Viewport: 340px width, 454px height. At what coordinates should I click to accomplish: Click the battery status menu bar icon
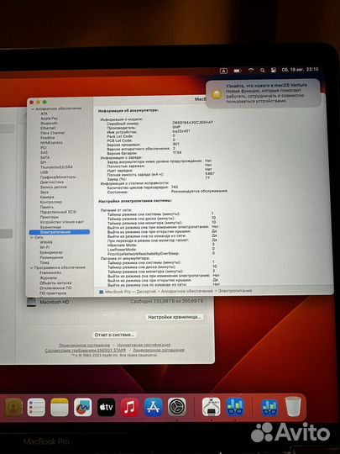coord(238,71)
